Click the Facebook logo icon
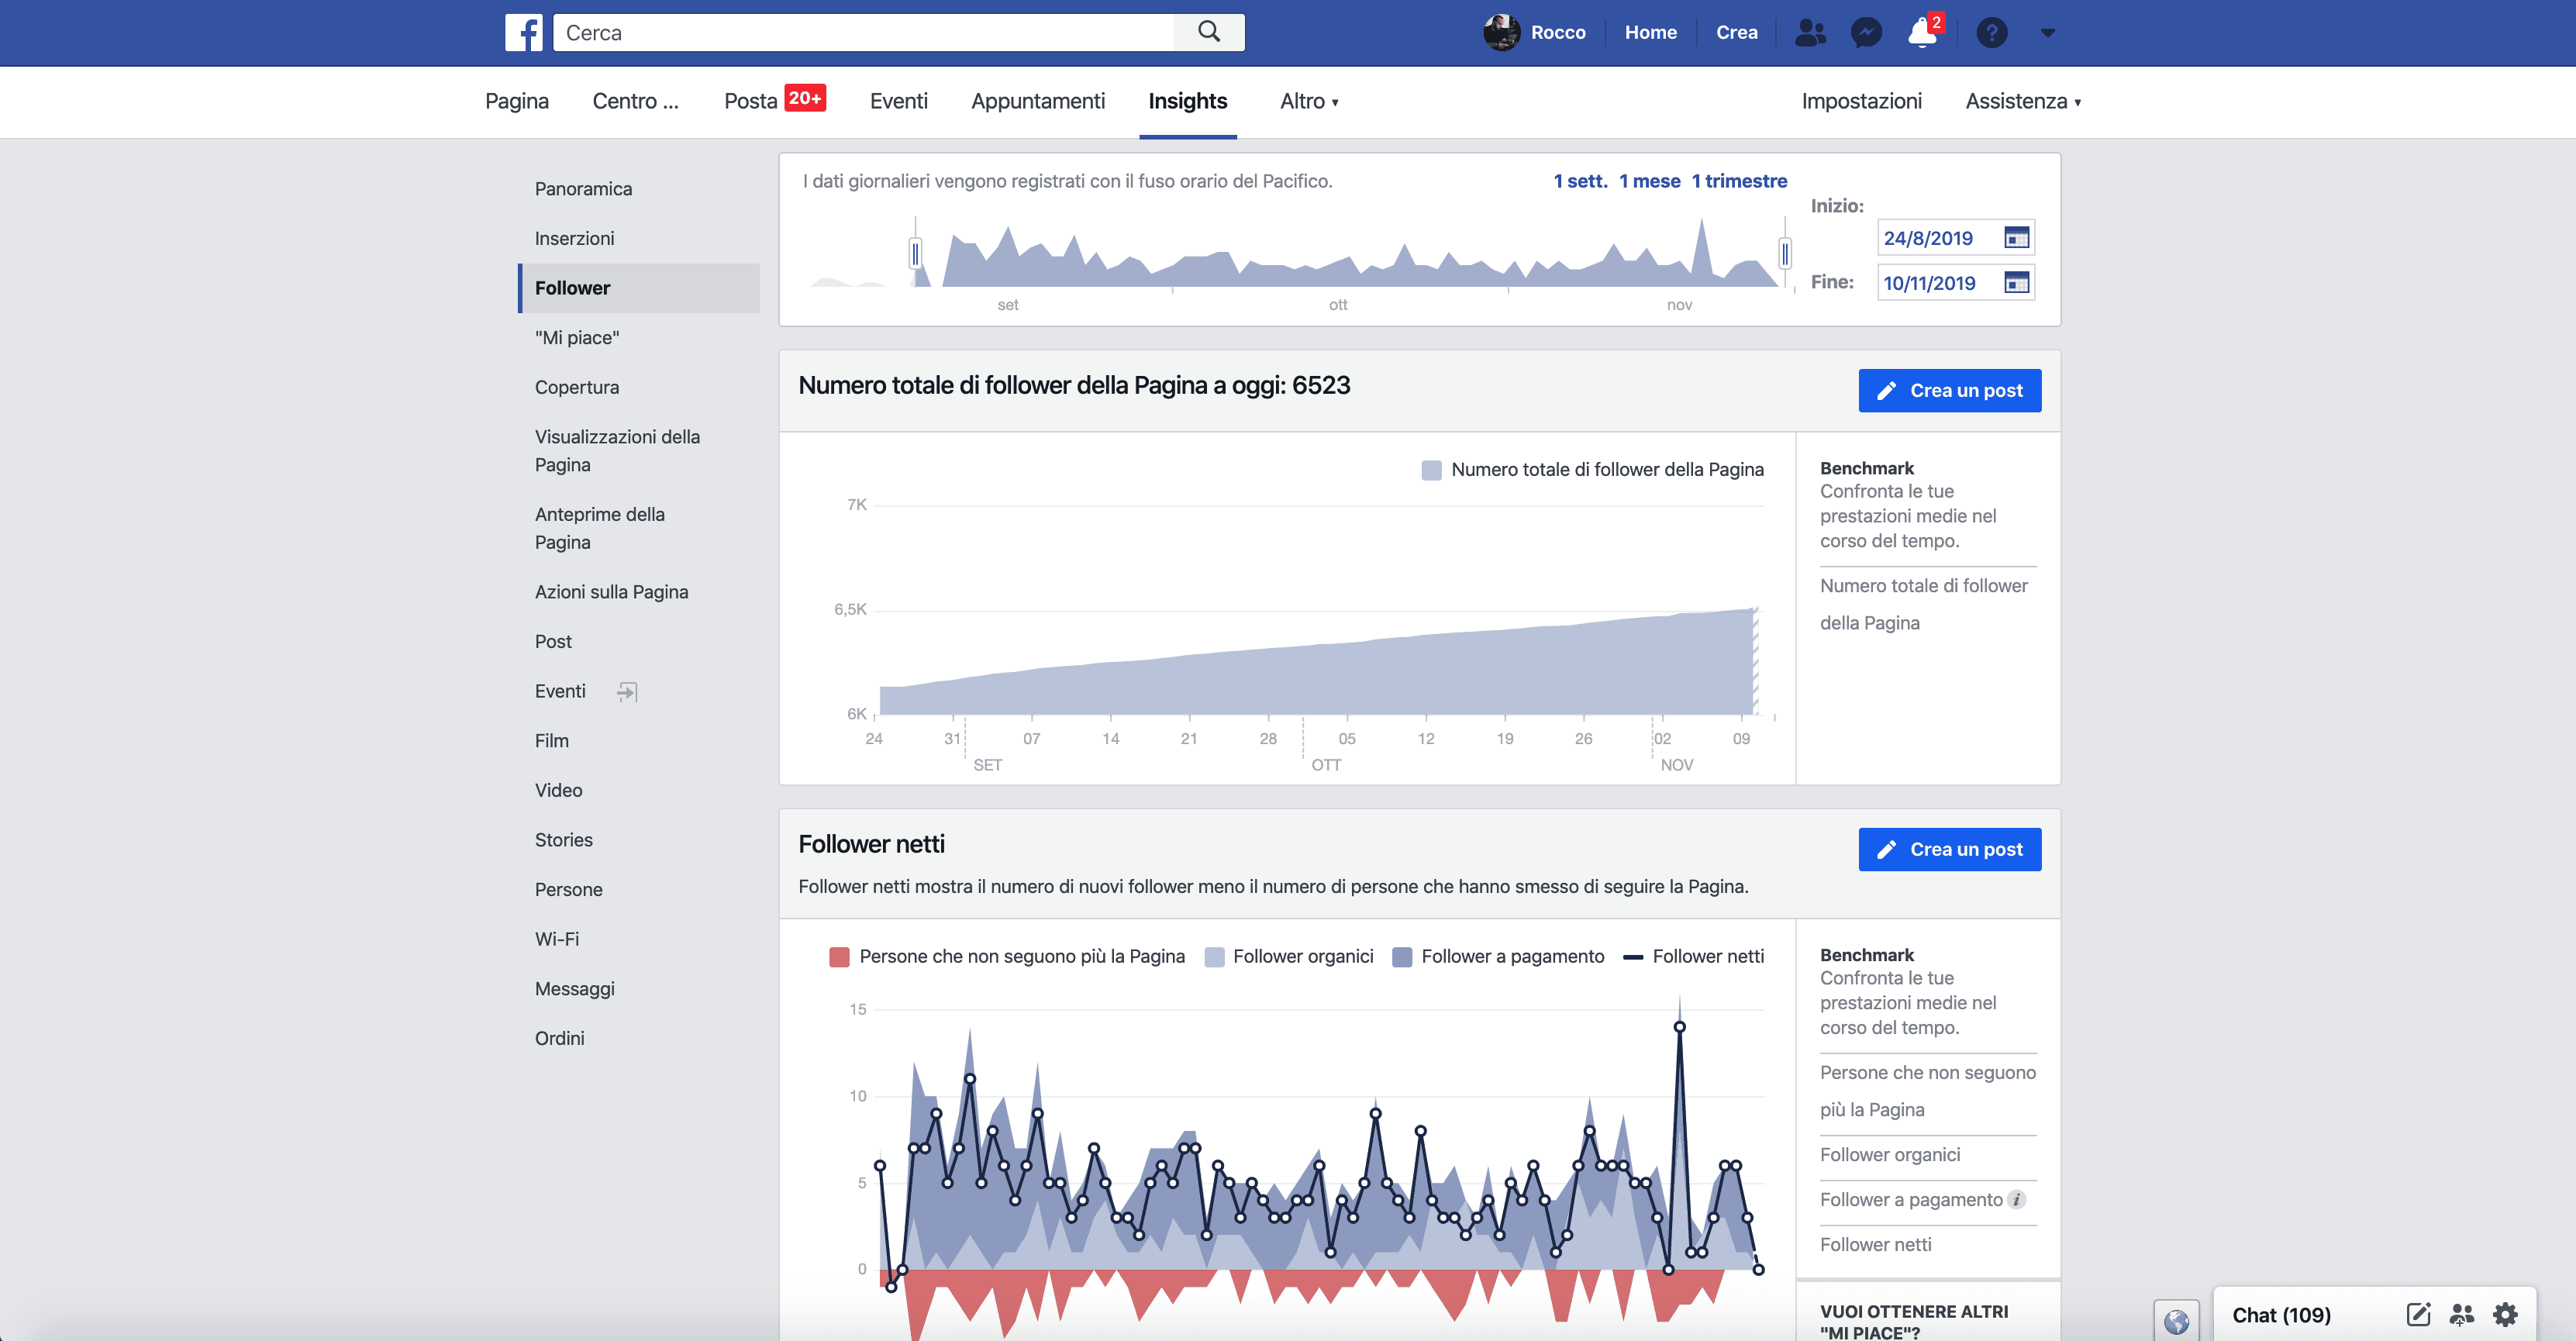This screenshot has width=2576, height=1341. tap(523, 32)
